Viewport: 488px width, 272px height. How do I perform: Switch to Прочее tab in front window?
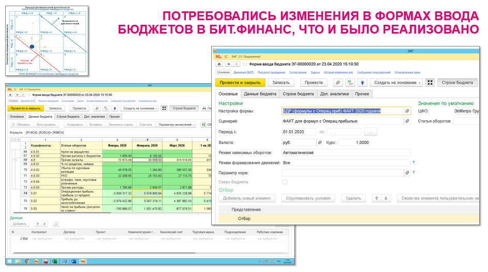click(x=362, y=93)
